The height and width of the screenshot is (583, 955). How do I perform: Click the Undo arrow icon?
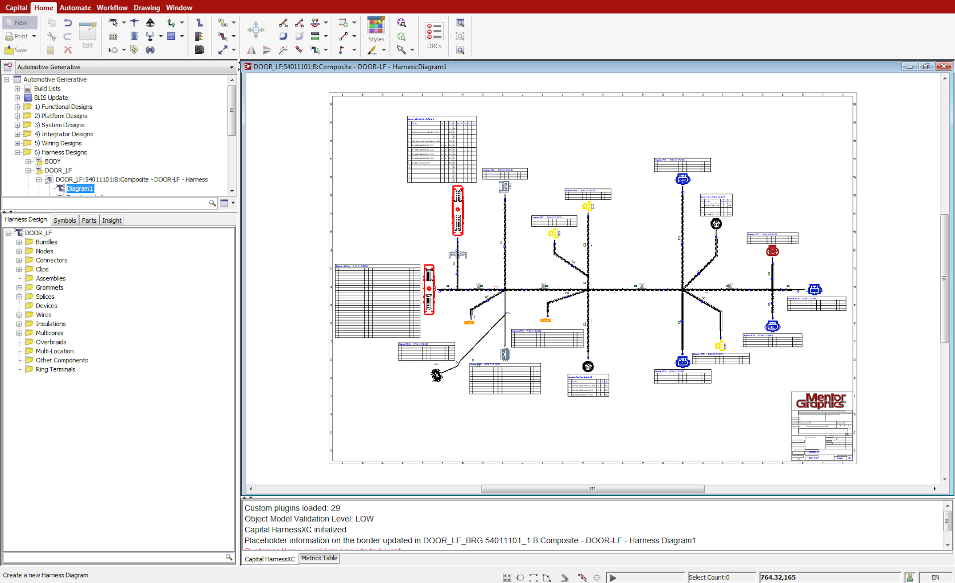pyautogui.click(x=68, y=23)
